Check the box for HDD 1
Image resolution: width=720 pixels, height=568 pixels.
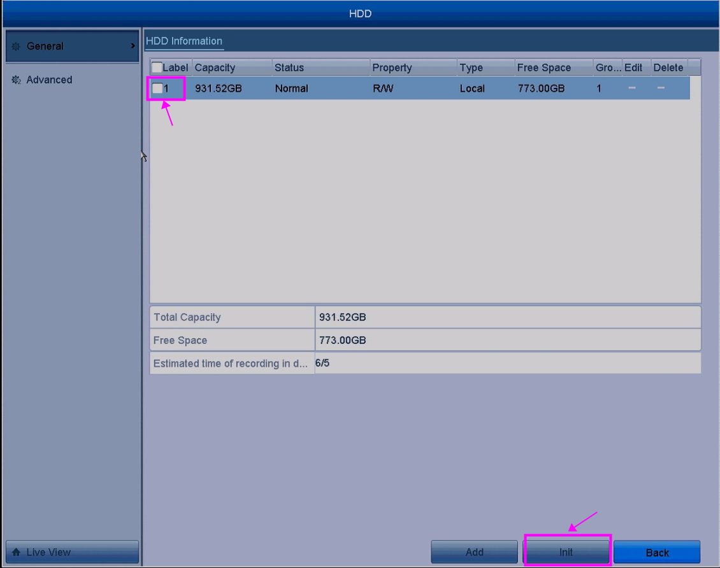click(x=157, y=89)
